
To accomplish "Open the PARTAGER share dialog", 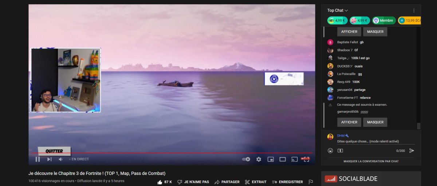I will click(227, 182).
